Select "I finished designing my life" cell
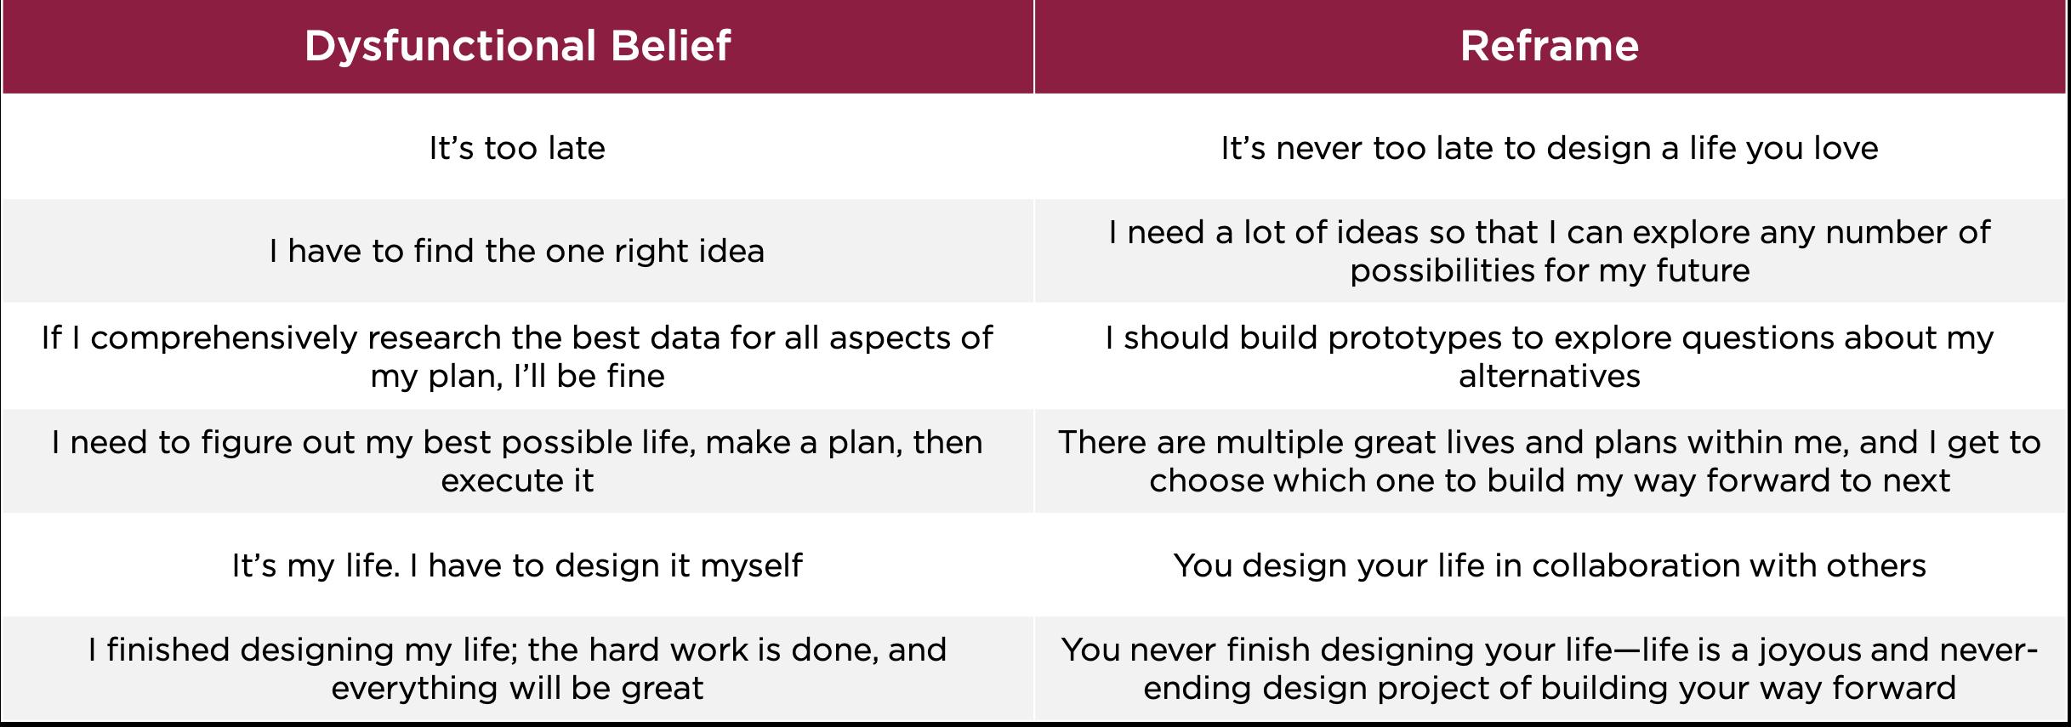The height and width of the screenshot is (727, 2071). (517, 668)
